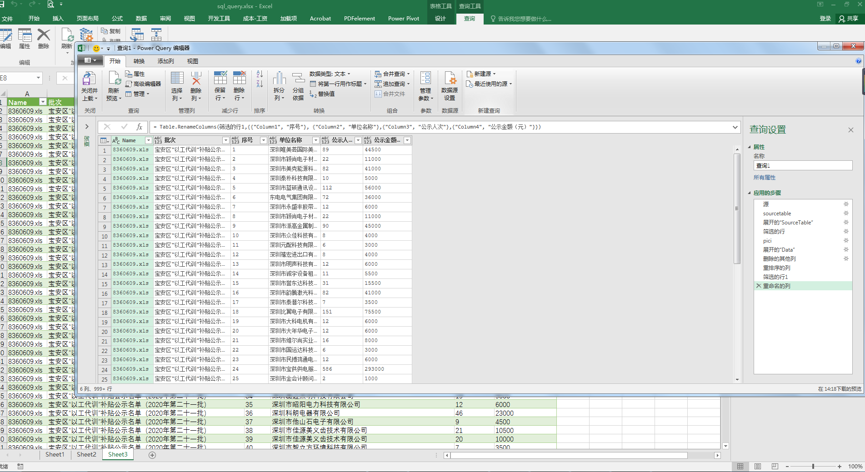Collapse the 应用的步骤 section
This screenshot has height=472, width=865.
tap(750, 193)
